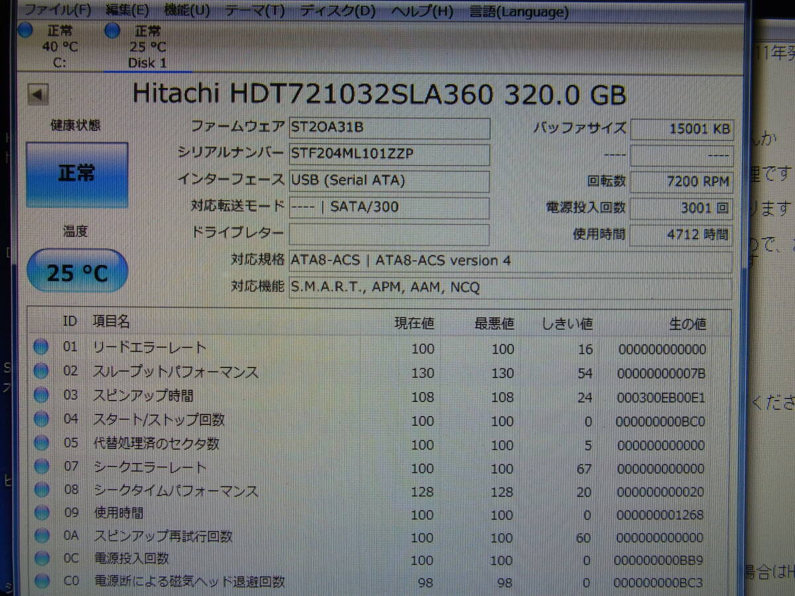The height and width of the screenshot is (596, 795).
Task: Open the ディスク(D) menu
Action: click(x=337, y=10)
